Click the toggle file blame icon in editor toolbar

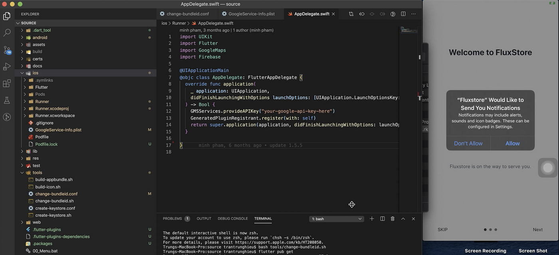coord(393,14)
